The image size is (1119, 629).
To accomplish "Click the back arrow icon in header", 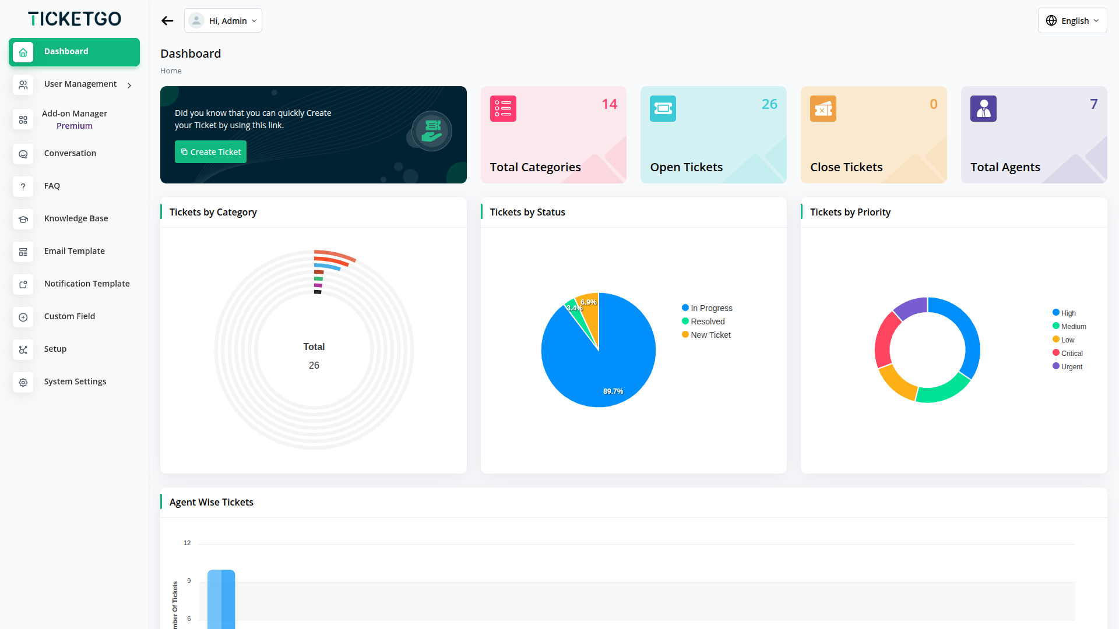I will pos(167,21).
